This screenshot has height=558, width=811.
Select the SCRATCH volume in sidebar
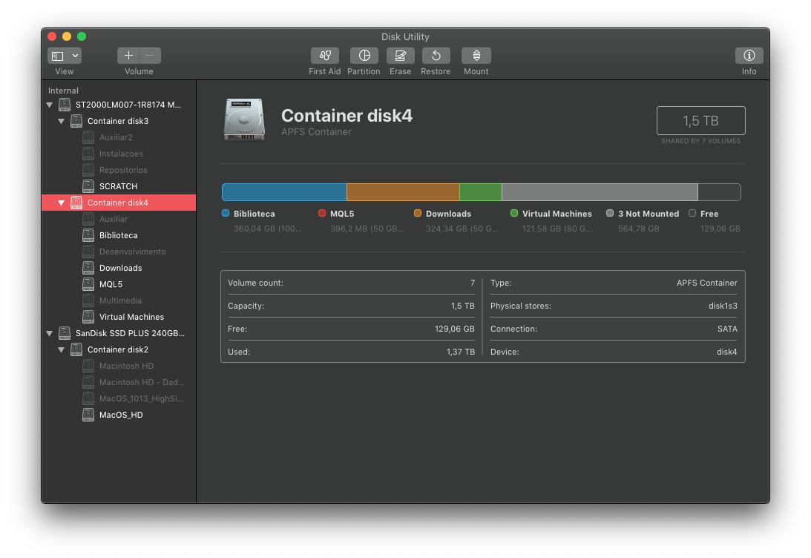(118, 186)
